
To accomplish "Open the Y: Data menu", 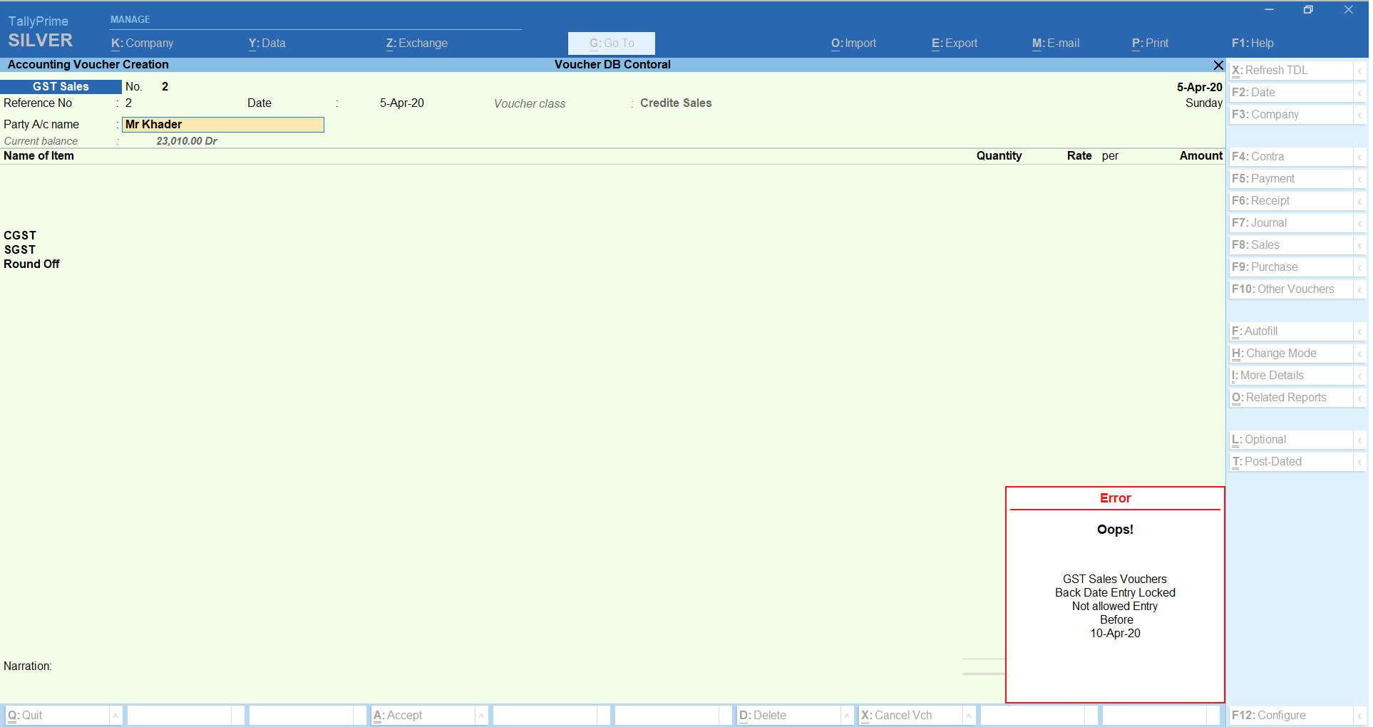I will coord(267,43).
